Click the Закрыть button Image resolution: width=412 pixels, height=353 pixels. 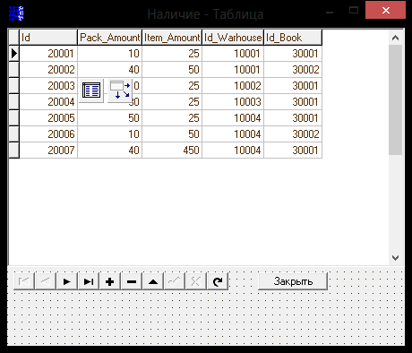point(293,281)
